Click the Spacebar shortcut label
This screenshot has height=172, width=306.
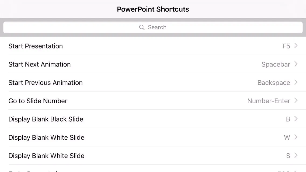point(276,64)
